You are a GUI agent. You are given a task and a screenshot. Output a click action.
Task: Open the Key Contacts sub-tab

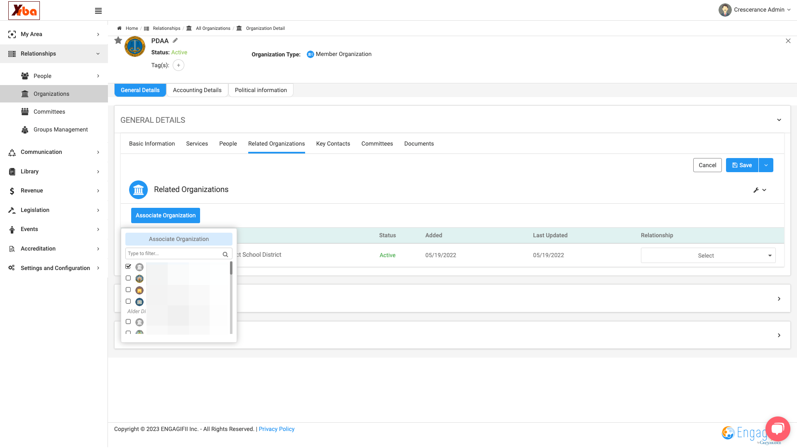(333, 144)
